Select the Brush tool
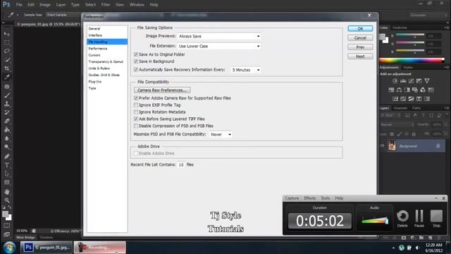Viewport: 451px width, 254px height. click(7, 95)
